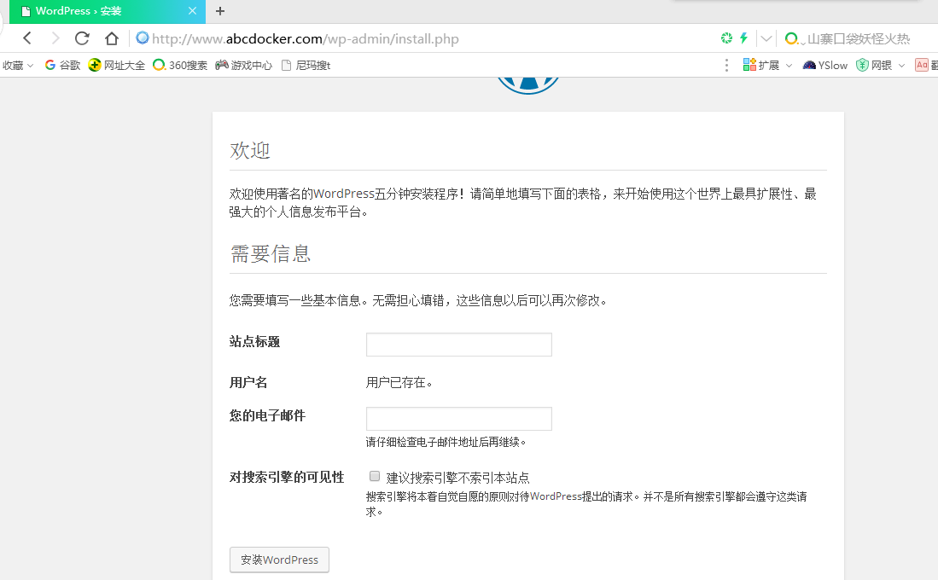Viewport: 938px width, 580px height.
Task: Go back with the browser back arrow
Action: pyautogui.click(x=27, y=38)
